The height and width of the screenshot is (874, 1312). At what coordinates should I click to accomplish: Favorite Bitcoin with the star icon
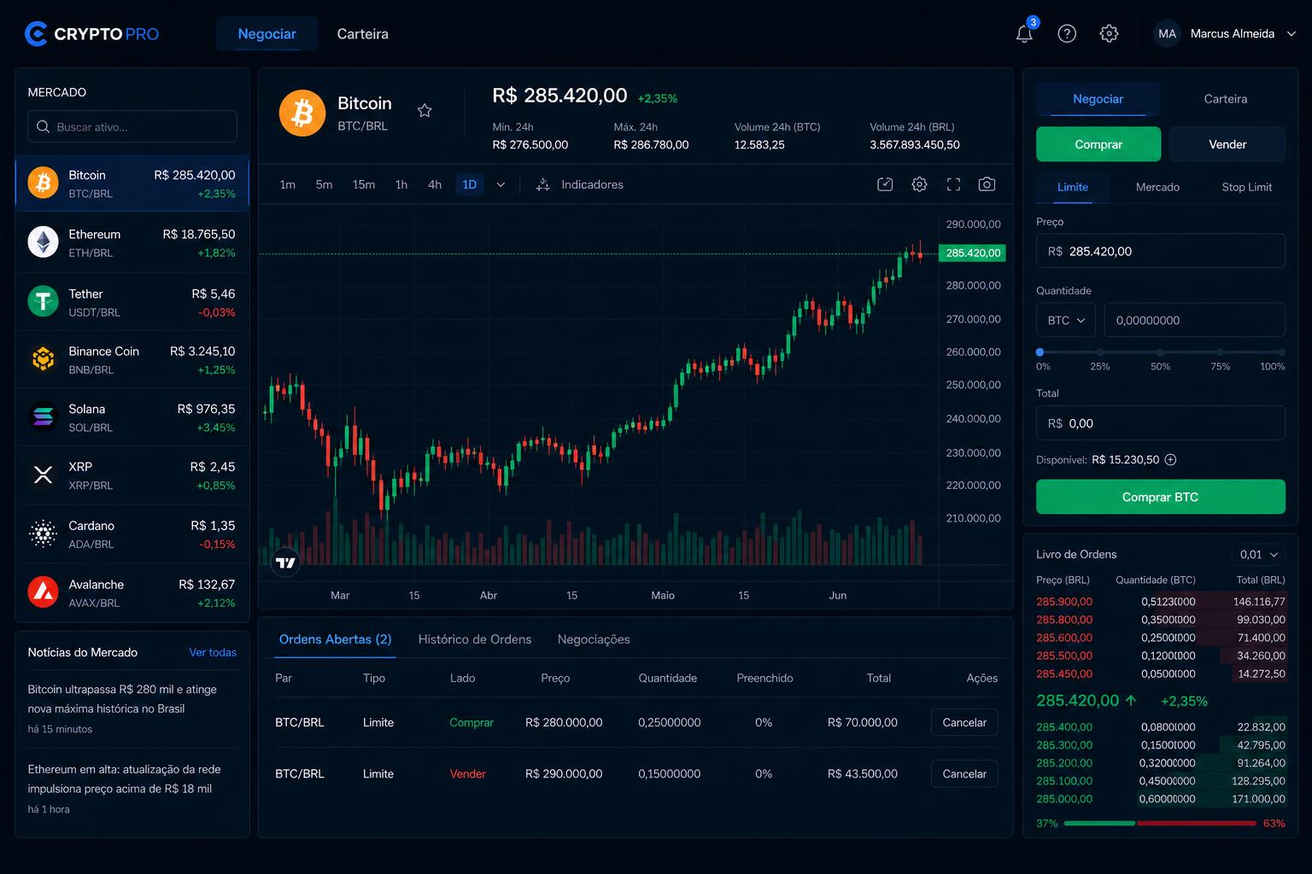(425, 110)
